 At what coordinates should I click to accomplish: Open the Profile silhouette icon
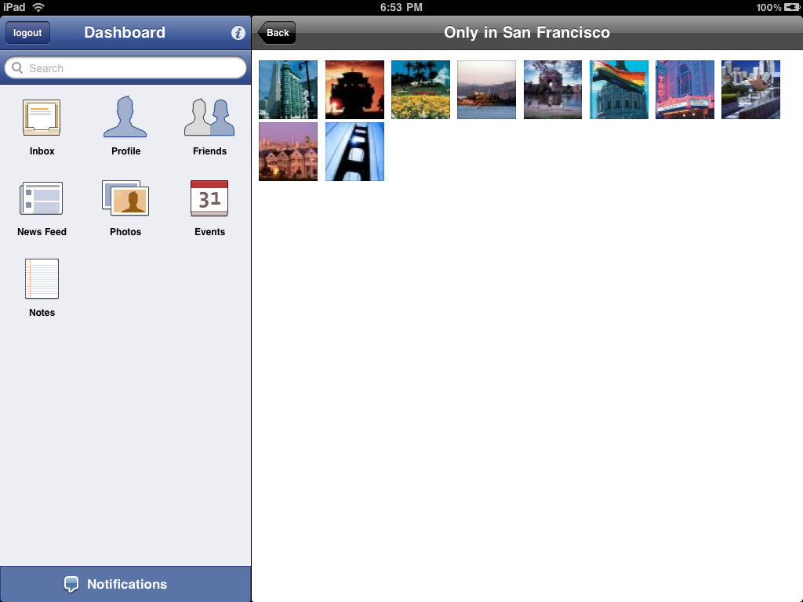(x=125, y=117)
